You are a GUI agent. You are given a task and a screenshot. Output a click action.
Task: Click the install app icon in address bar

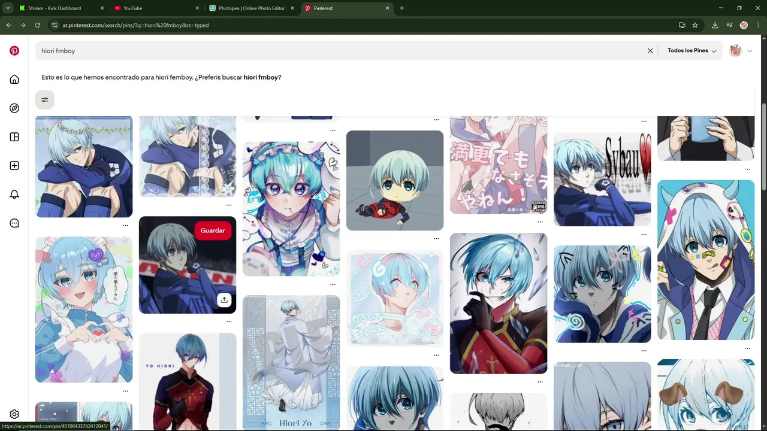(682, 25)
